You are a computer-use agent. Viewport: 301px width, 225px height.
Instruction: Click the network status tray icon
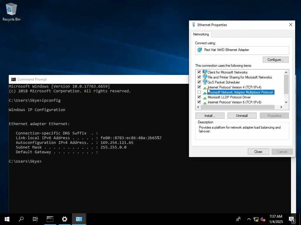(256, 219)
